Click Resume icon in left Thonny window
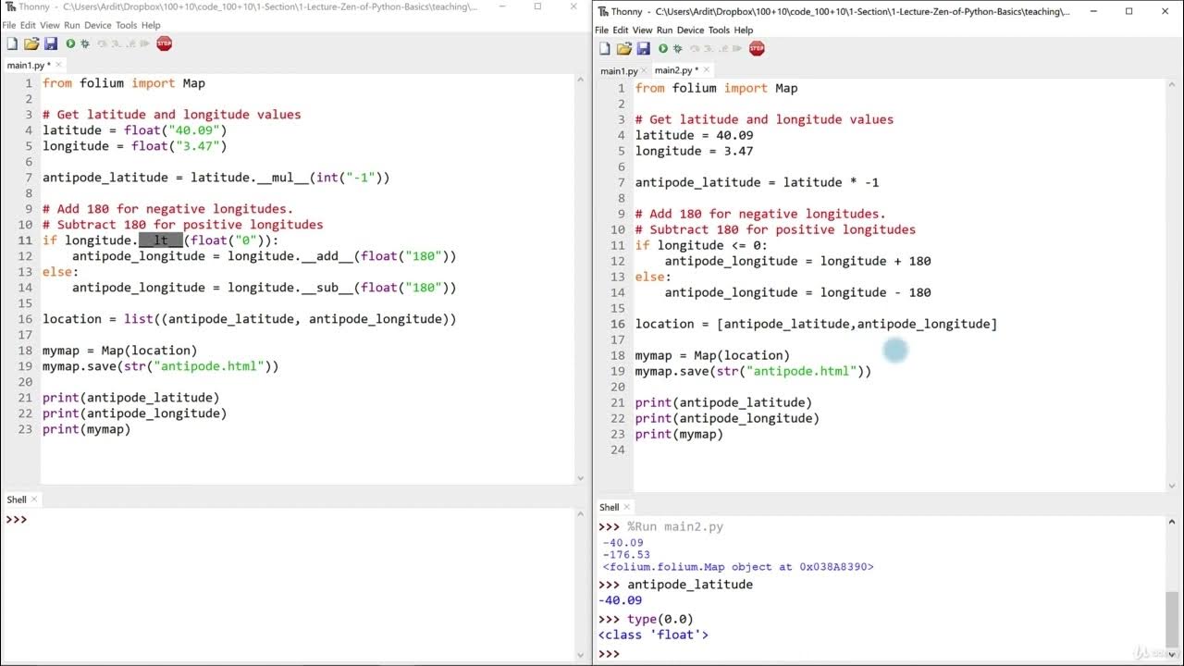The image size is (1184, 666). (142, 43)
